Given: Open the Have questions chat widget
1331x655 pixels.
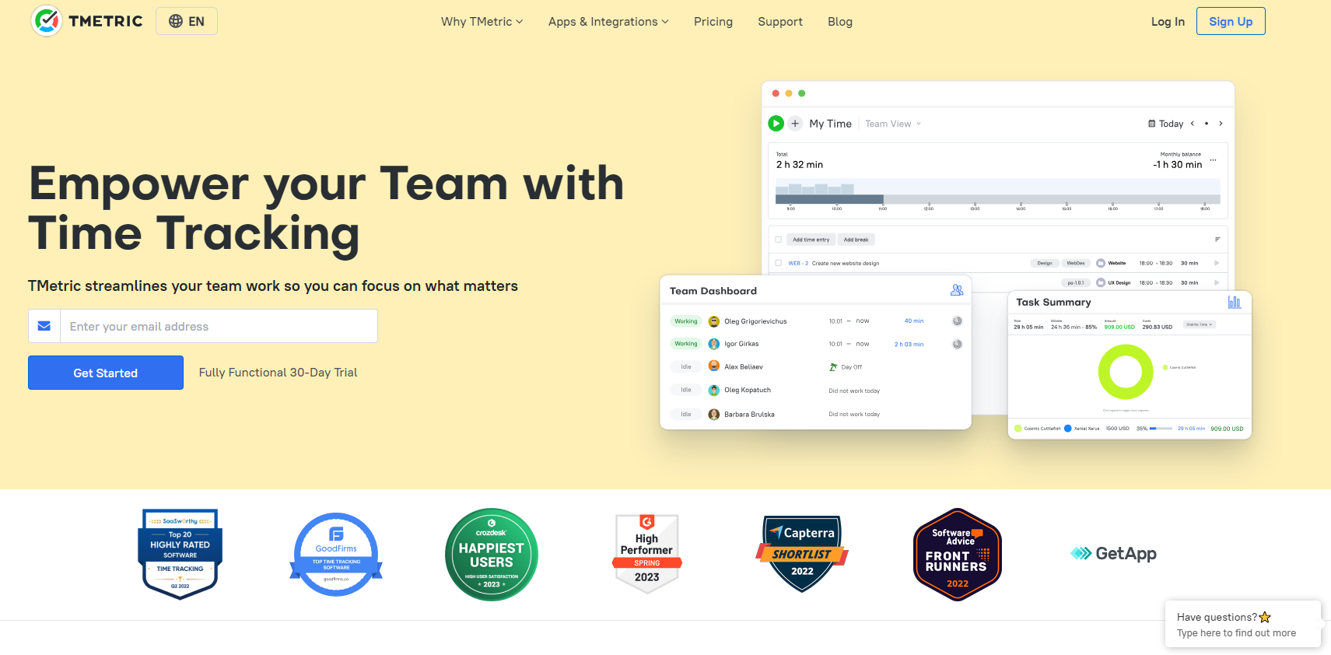Looking at the screenshot, I should click(x=1243, y=624).
